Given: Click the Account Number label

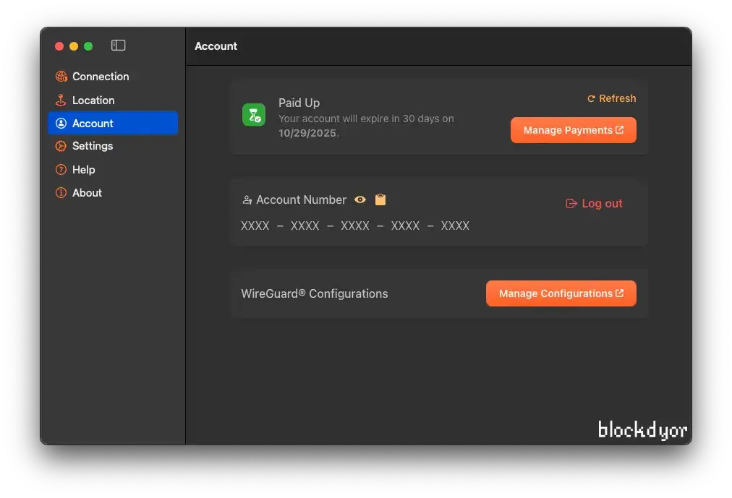Looking at the screenshot, I should (301, 199).
